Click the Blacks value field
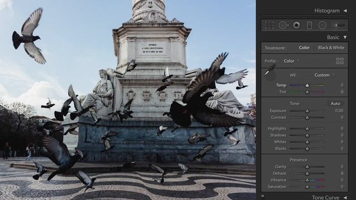356x200 pixels. [342, 148]
